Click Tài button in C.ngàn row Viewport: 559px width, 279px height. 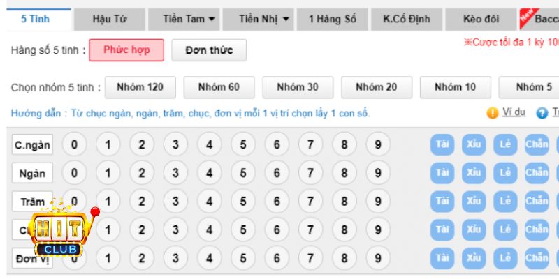pyautogui.click(x=442, y=144)
